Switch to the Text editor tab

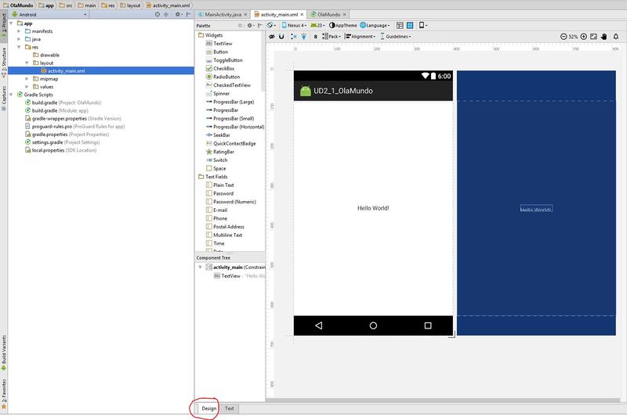(229, 408)
